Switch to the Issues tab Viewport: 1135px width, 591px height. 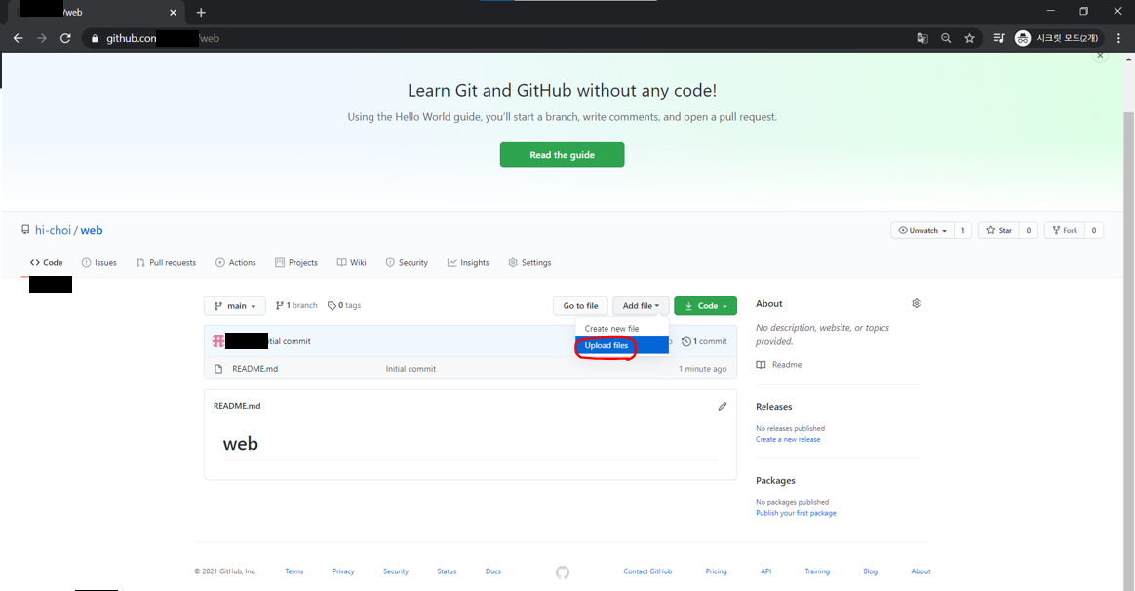tap(99, 263)
